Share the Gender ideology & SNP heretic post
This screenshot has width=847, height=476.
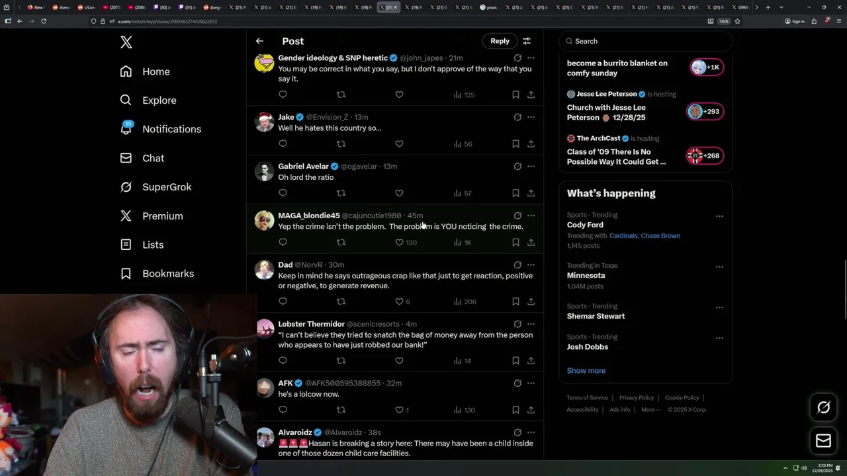pos(531,95)
